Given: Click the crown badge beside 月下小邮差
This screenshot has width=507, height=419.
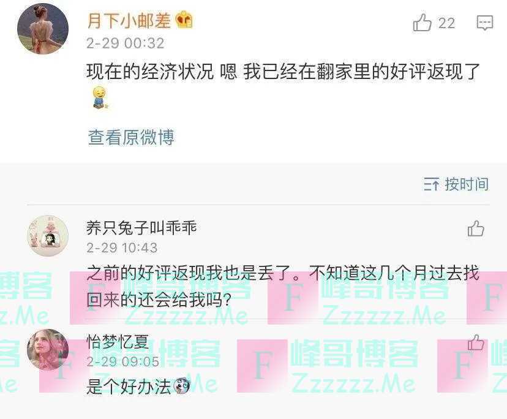Looking at the screenshot, I should [184, 20].
